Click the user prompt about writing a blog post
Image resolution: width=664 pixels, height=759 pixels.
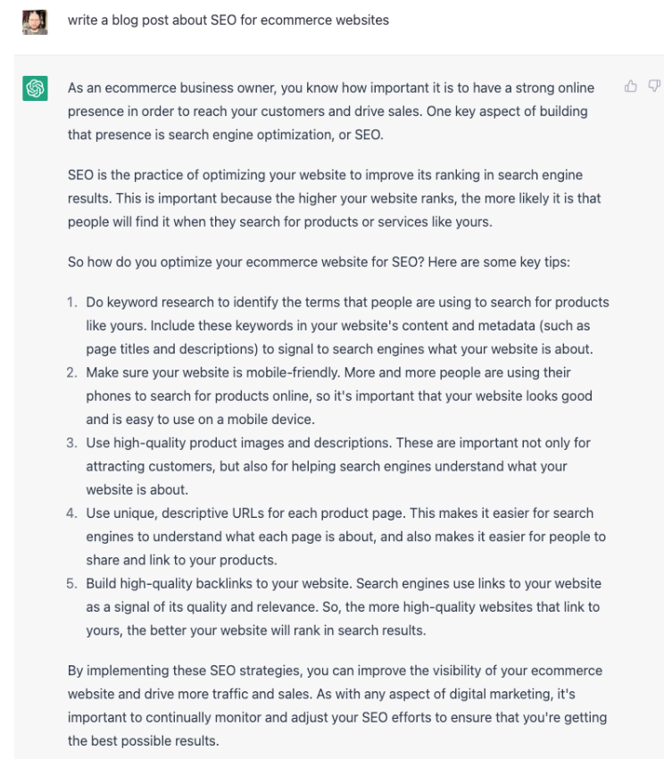(228, 20)
